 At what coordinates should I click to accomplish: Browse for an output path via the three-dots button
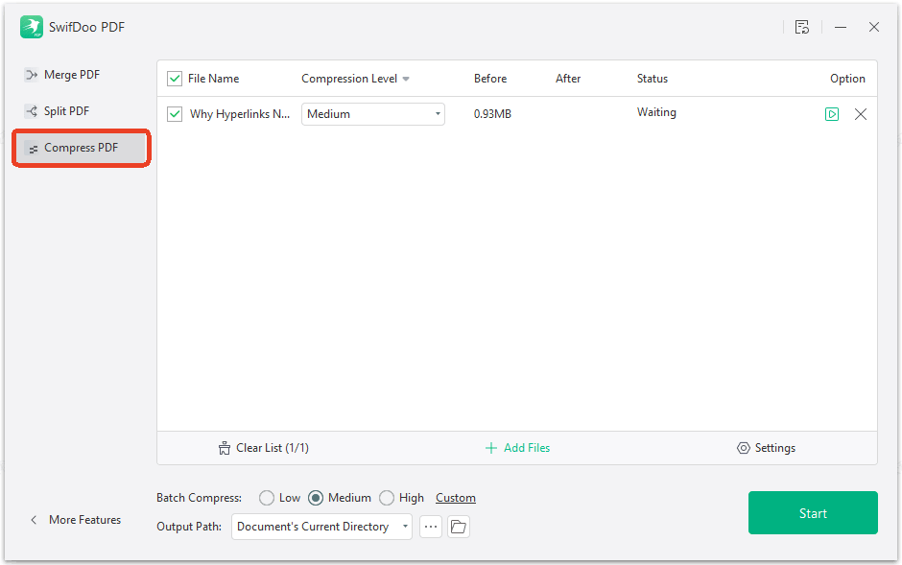(430, 527)
